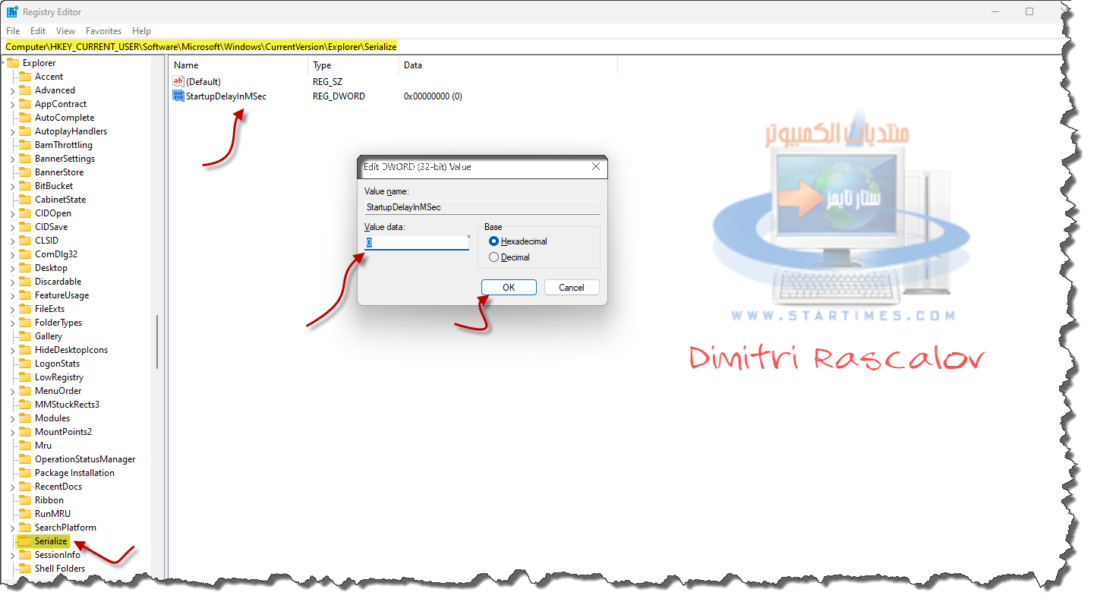This screenshot has width=1094, height=605.
Task: Click the registry path address bar
Action: coord(531,46)
